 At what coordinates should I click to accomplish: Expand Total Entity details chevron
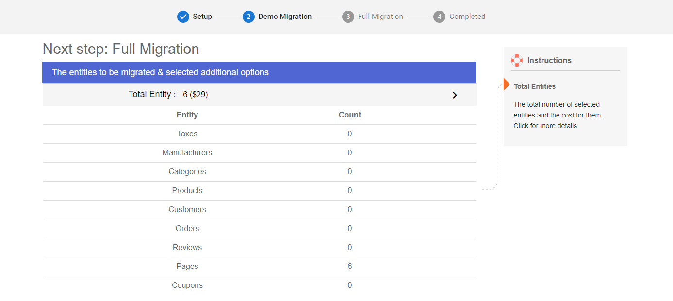coord(455,95)
